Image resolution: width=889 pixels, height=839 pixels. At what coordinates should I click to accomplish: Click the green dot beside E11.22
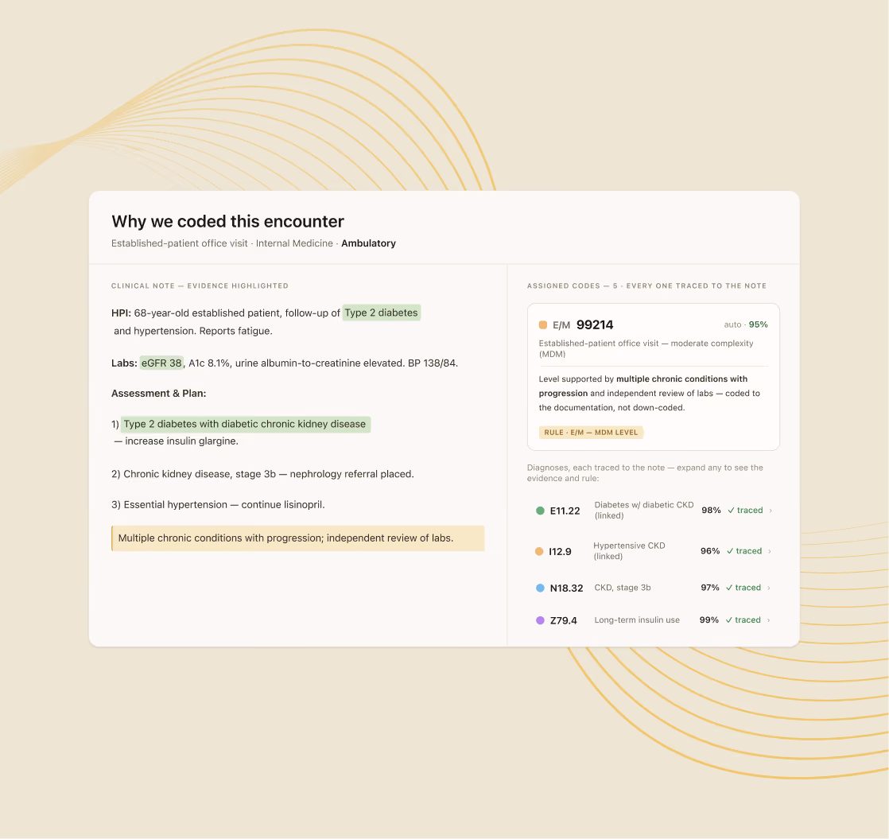click(x=540, y=511)
